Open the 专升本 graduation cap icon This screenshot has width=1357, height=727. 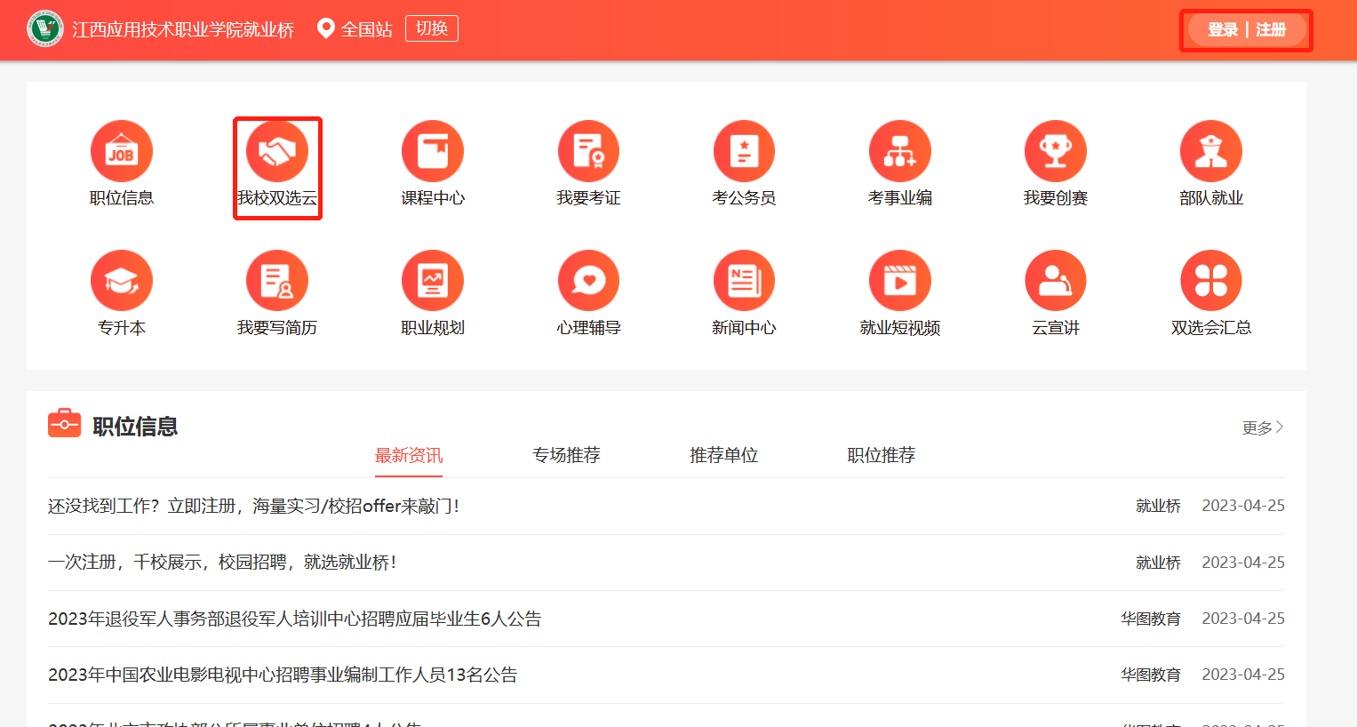point(122,281)
